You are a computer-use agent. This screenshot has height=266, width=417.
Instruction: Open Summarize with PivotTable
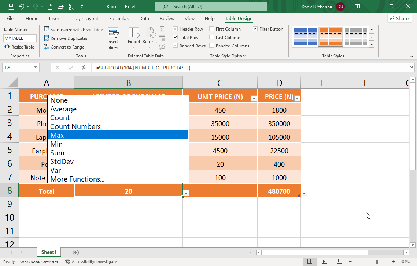pyautogui.click(x=73, y=29)
